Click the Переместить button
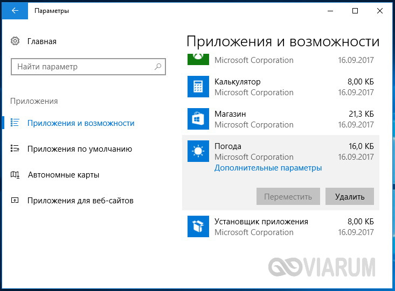The width and height of the screenshot is (395, 291). pyautogui.click(x=288, y=196)
